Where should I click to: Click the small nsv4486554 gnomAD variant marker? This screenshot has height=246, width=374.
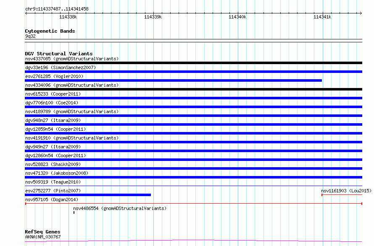pos(74,212)
